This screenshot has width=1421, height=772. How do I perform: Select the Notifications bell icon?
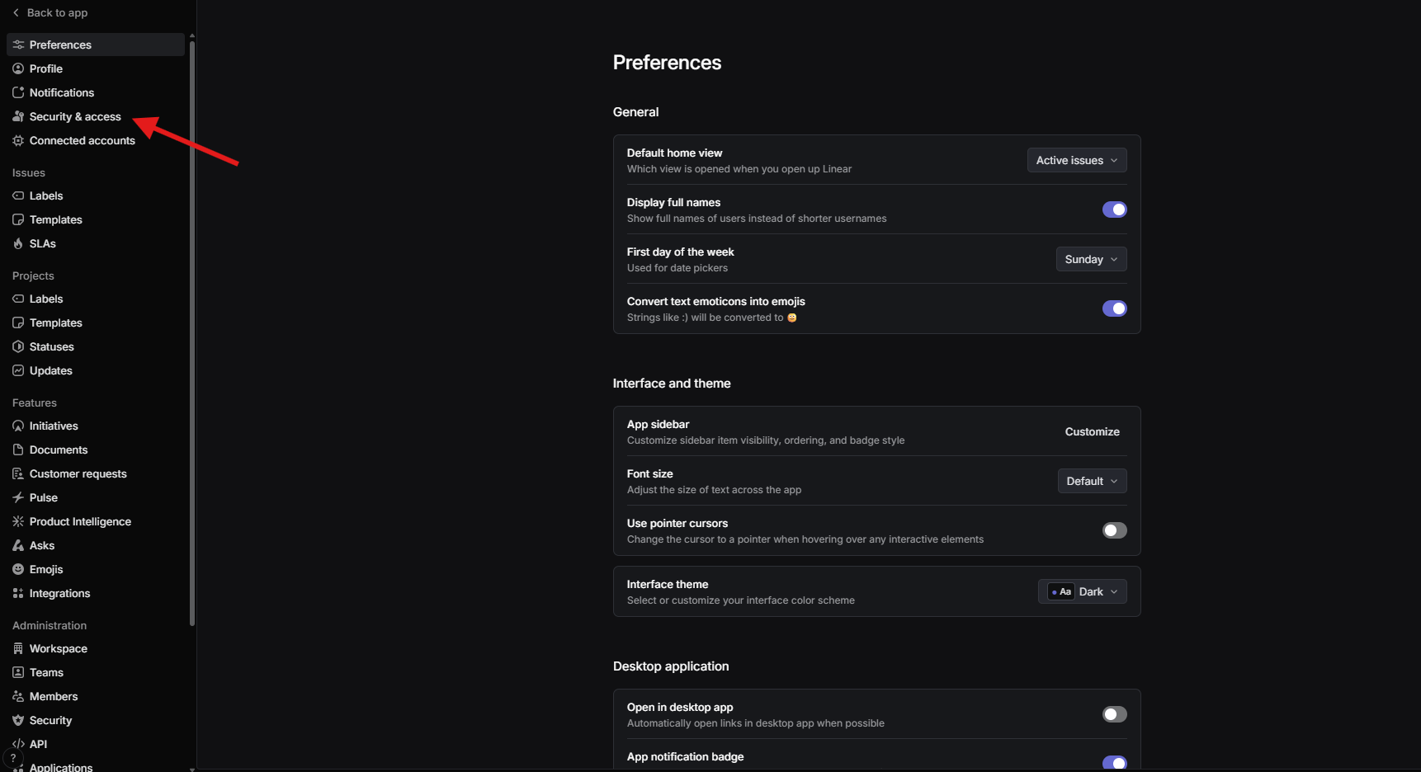click(x=18, y=92)
